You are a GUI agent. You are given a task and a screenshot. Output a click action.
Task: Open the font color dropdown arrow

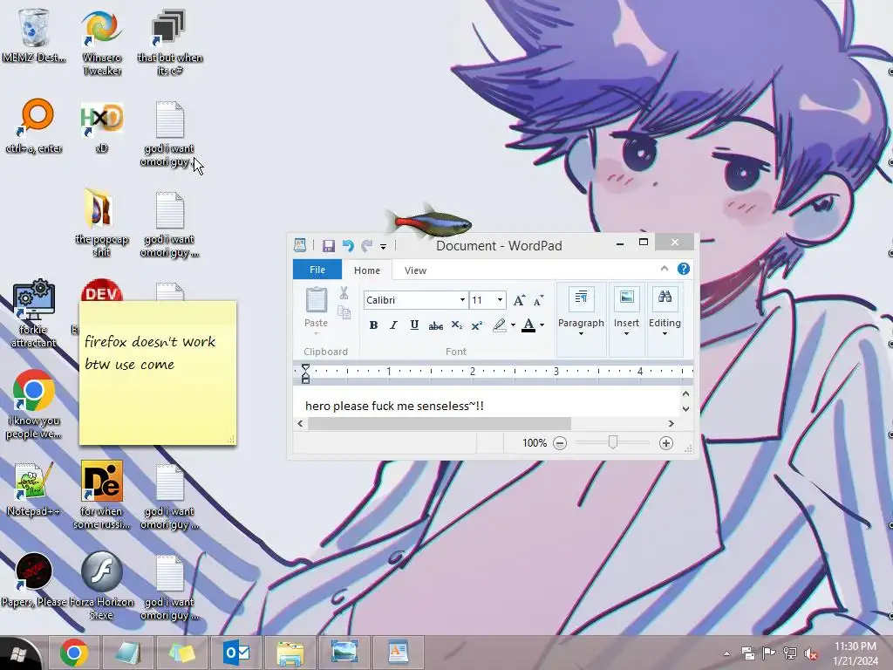pos(542,325)
